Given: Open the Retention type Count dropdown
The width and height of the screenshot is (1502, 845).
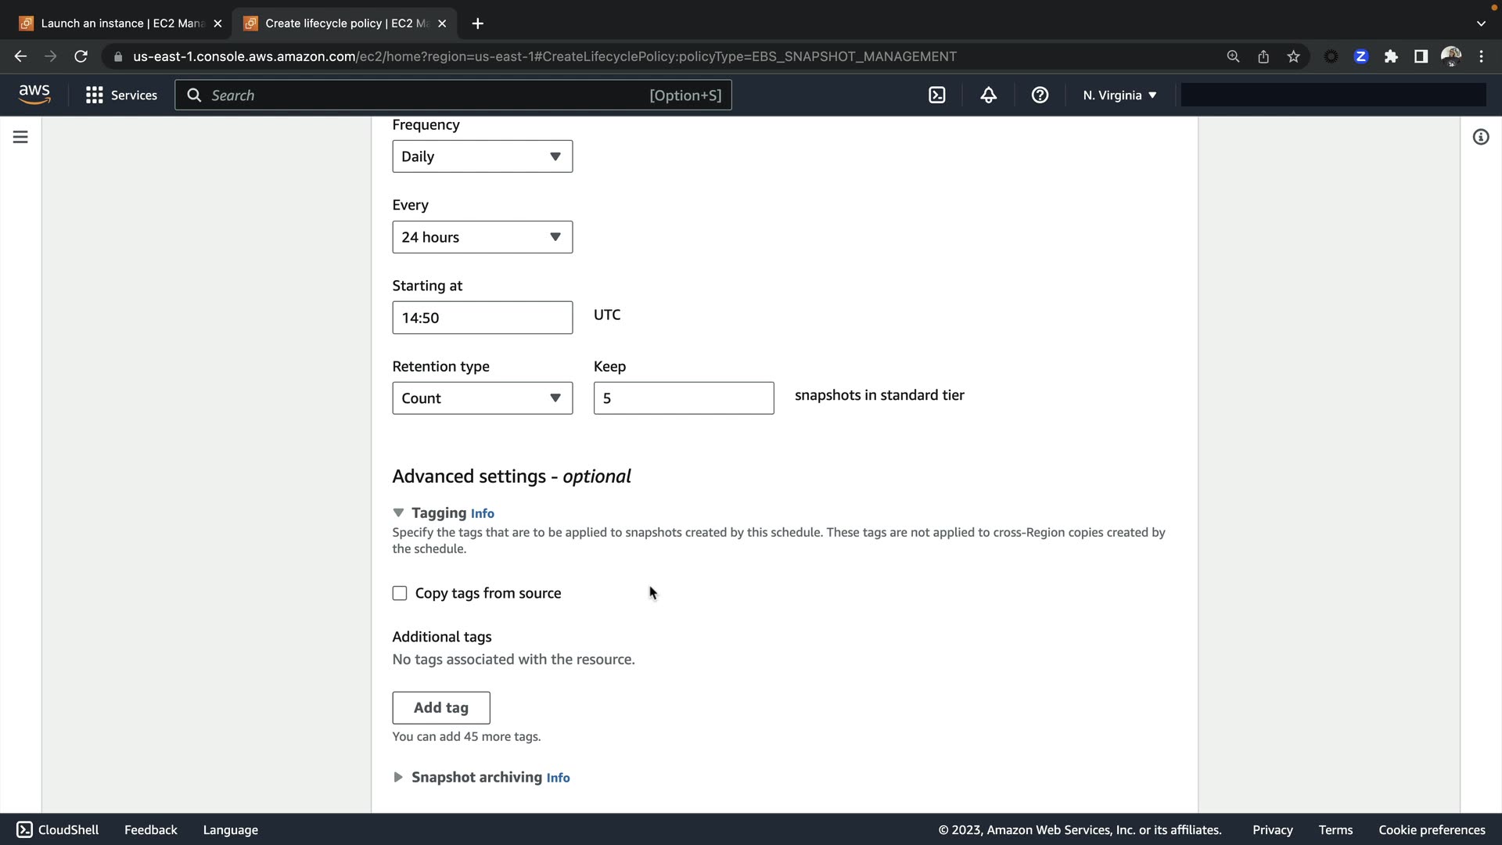Looking at the screenshot, I should pos(482,398).
